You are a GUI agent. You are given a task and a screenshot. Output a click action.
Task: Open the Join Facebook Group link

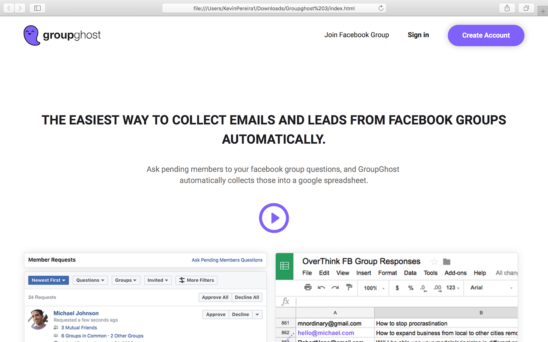point(357,35)
